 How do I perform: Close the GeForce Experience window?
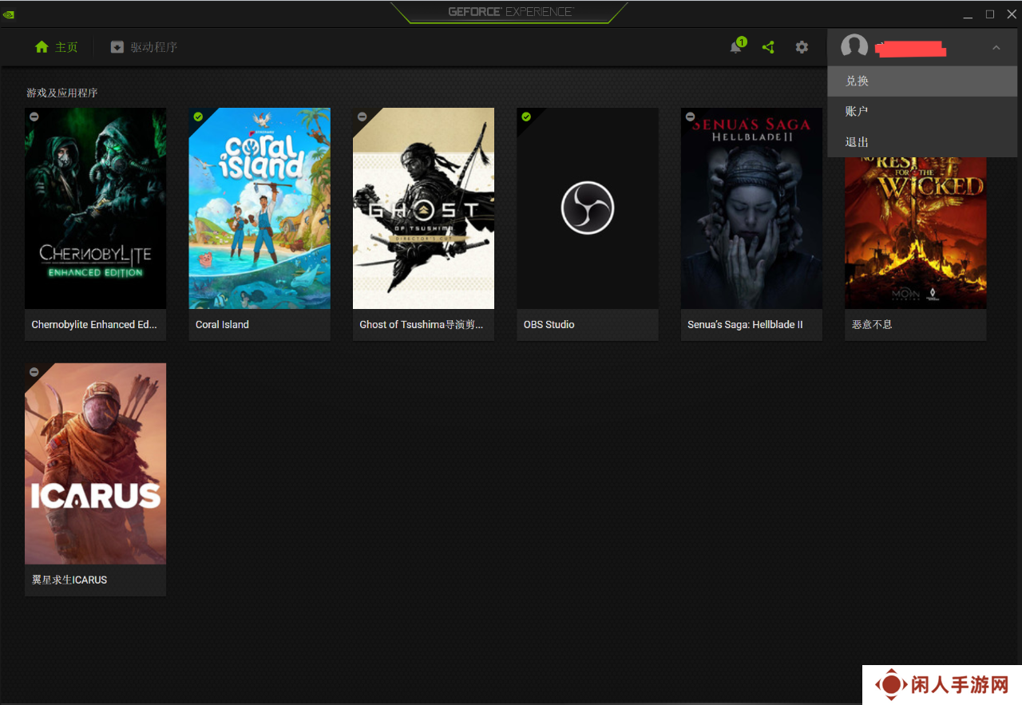point(1011,14)
